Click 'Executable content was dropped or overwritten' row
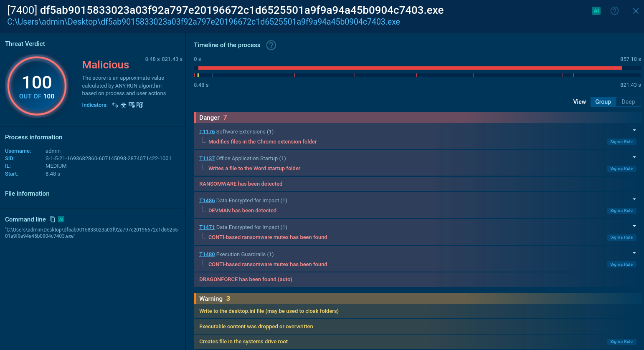 417,327
